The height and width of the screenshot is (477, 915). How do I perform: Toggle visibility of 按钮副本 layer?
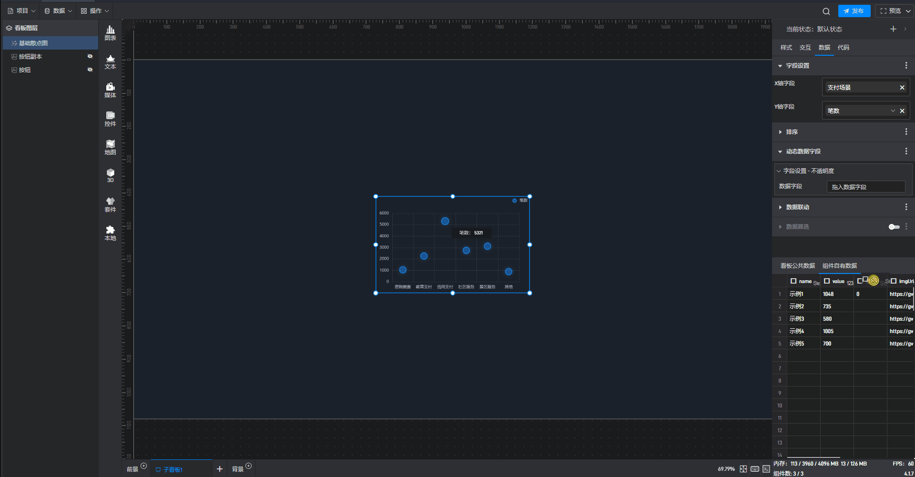pyautogui.click(x=90, y=56)
